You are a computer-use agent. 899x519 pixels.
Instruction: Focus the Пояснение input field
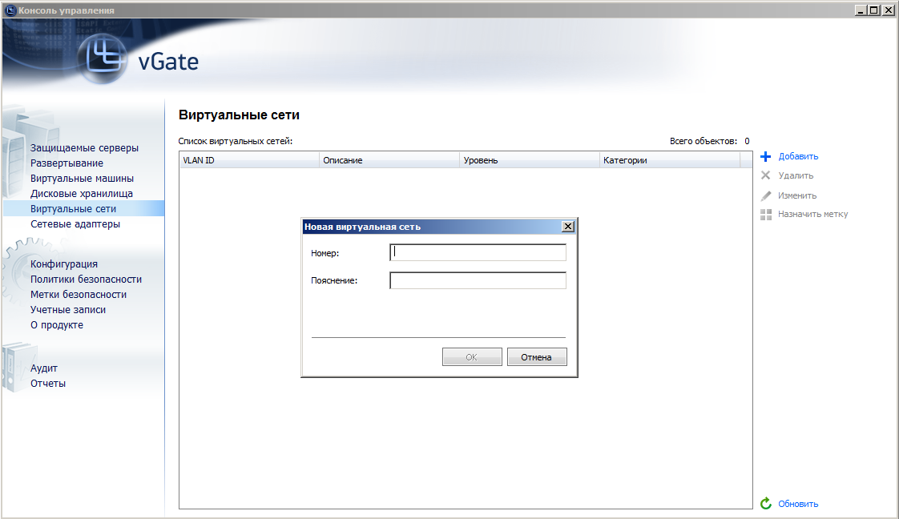tap(478, 280)
